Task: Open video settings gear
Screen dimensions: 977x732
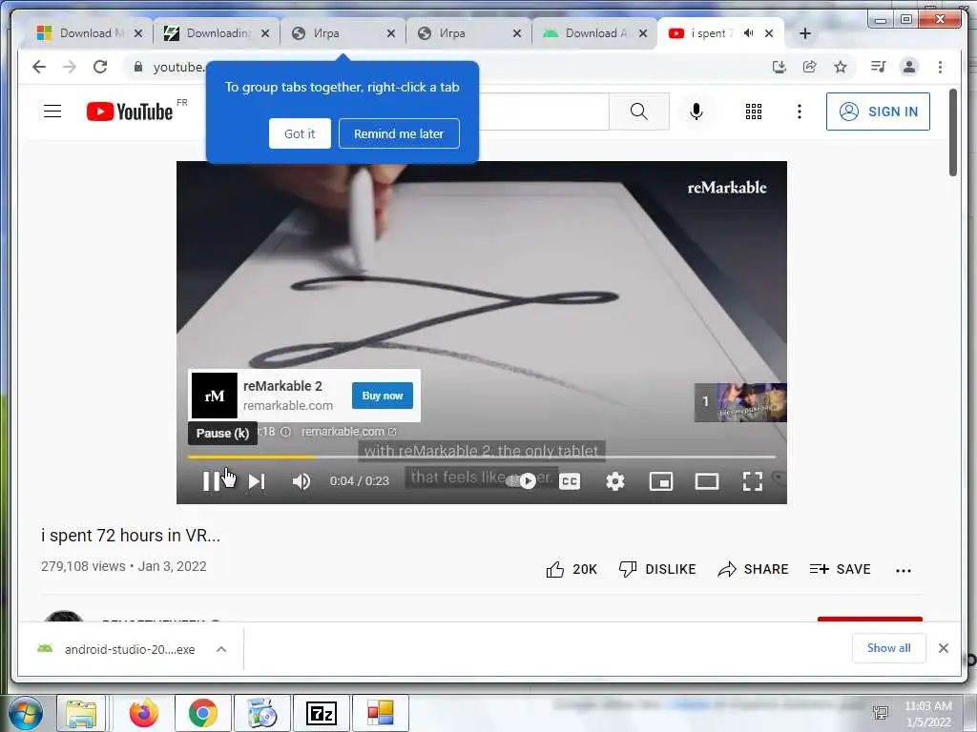Action: point(615,481)
